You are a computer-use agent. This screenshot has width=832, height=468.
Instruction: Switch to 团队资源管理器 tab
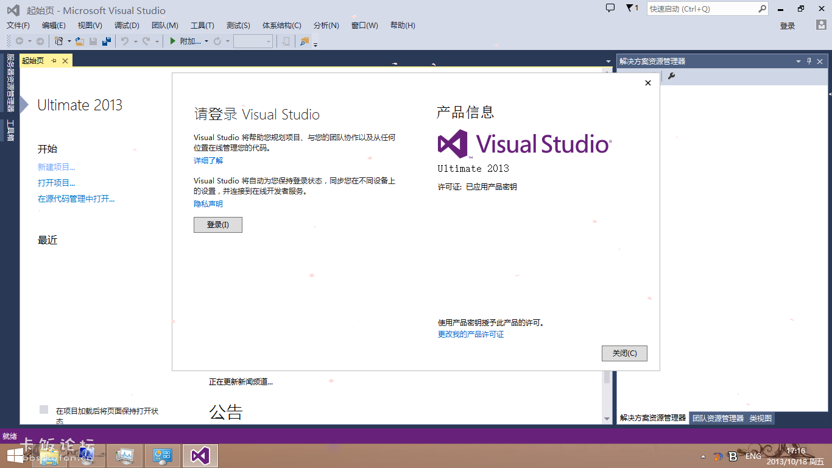pyautogui.click(x=718, y=418)
